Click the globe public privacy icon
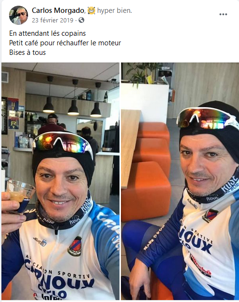The image size is (239, 302). pos(81,20)
